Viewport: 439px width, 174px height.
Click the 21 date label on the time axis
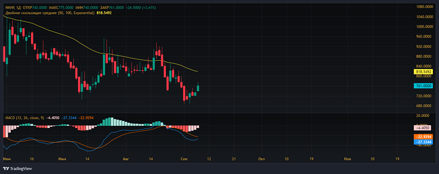234,159
